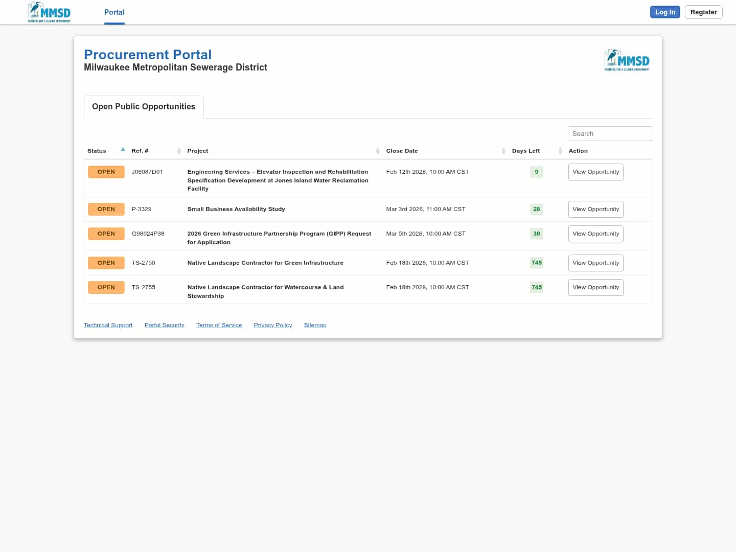View the Small Business Availability Study opportunity
736x552 pixels.
pos(595,210)
